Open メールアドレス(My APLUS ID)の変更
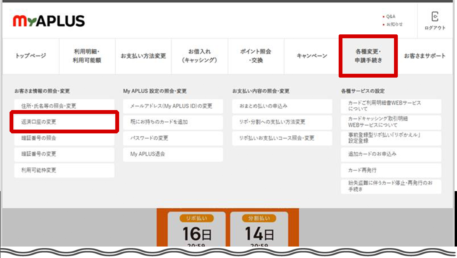Screen dimensions: 457x258 (x=173, y=106)
